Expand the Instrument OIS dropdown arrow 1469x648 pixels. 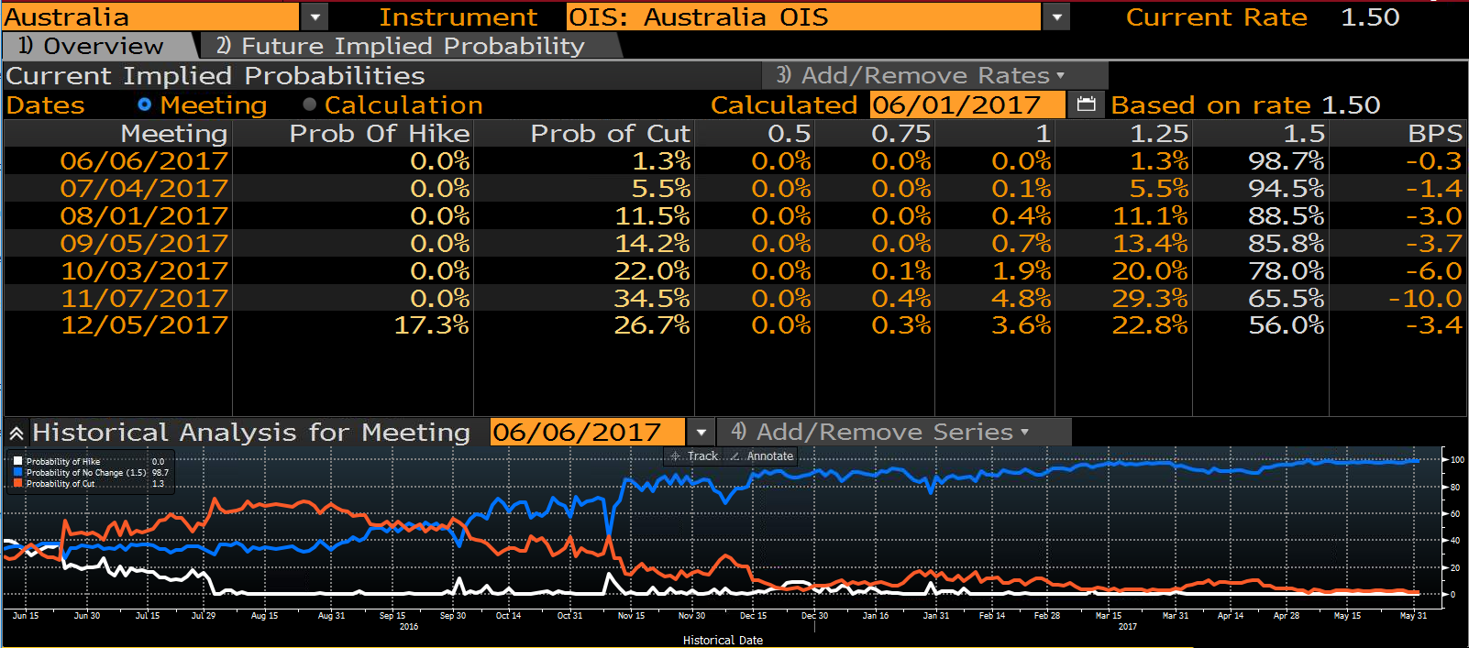coord(1056,16)
